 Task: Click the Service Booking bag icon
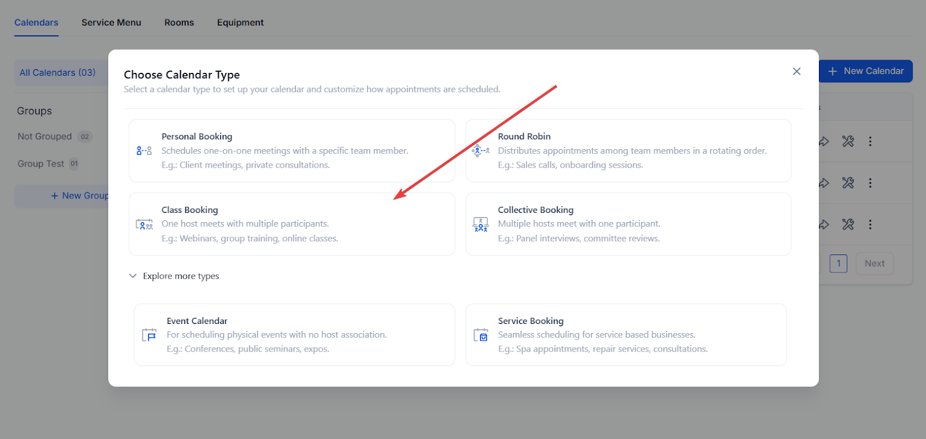pyautogui.click(x=481, y=335)
